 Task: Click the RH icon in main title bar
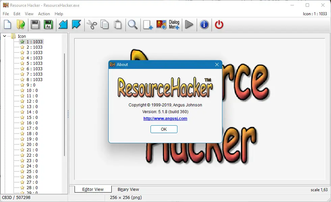tap(6, 5)
